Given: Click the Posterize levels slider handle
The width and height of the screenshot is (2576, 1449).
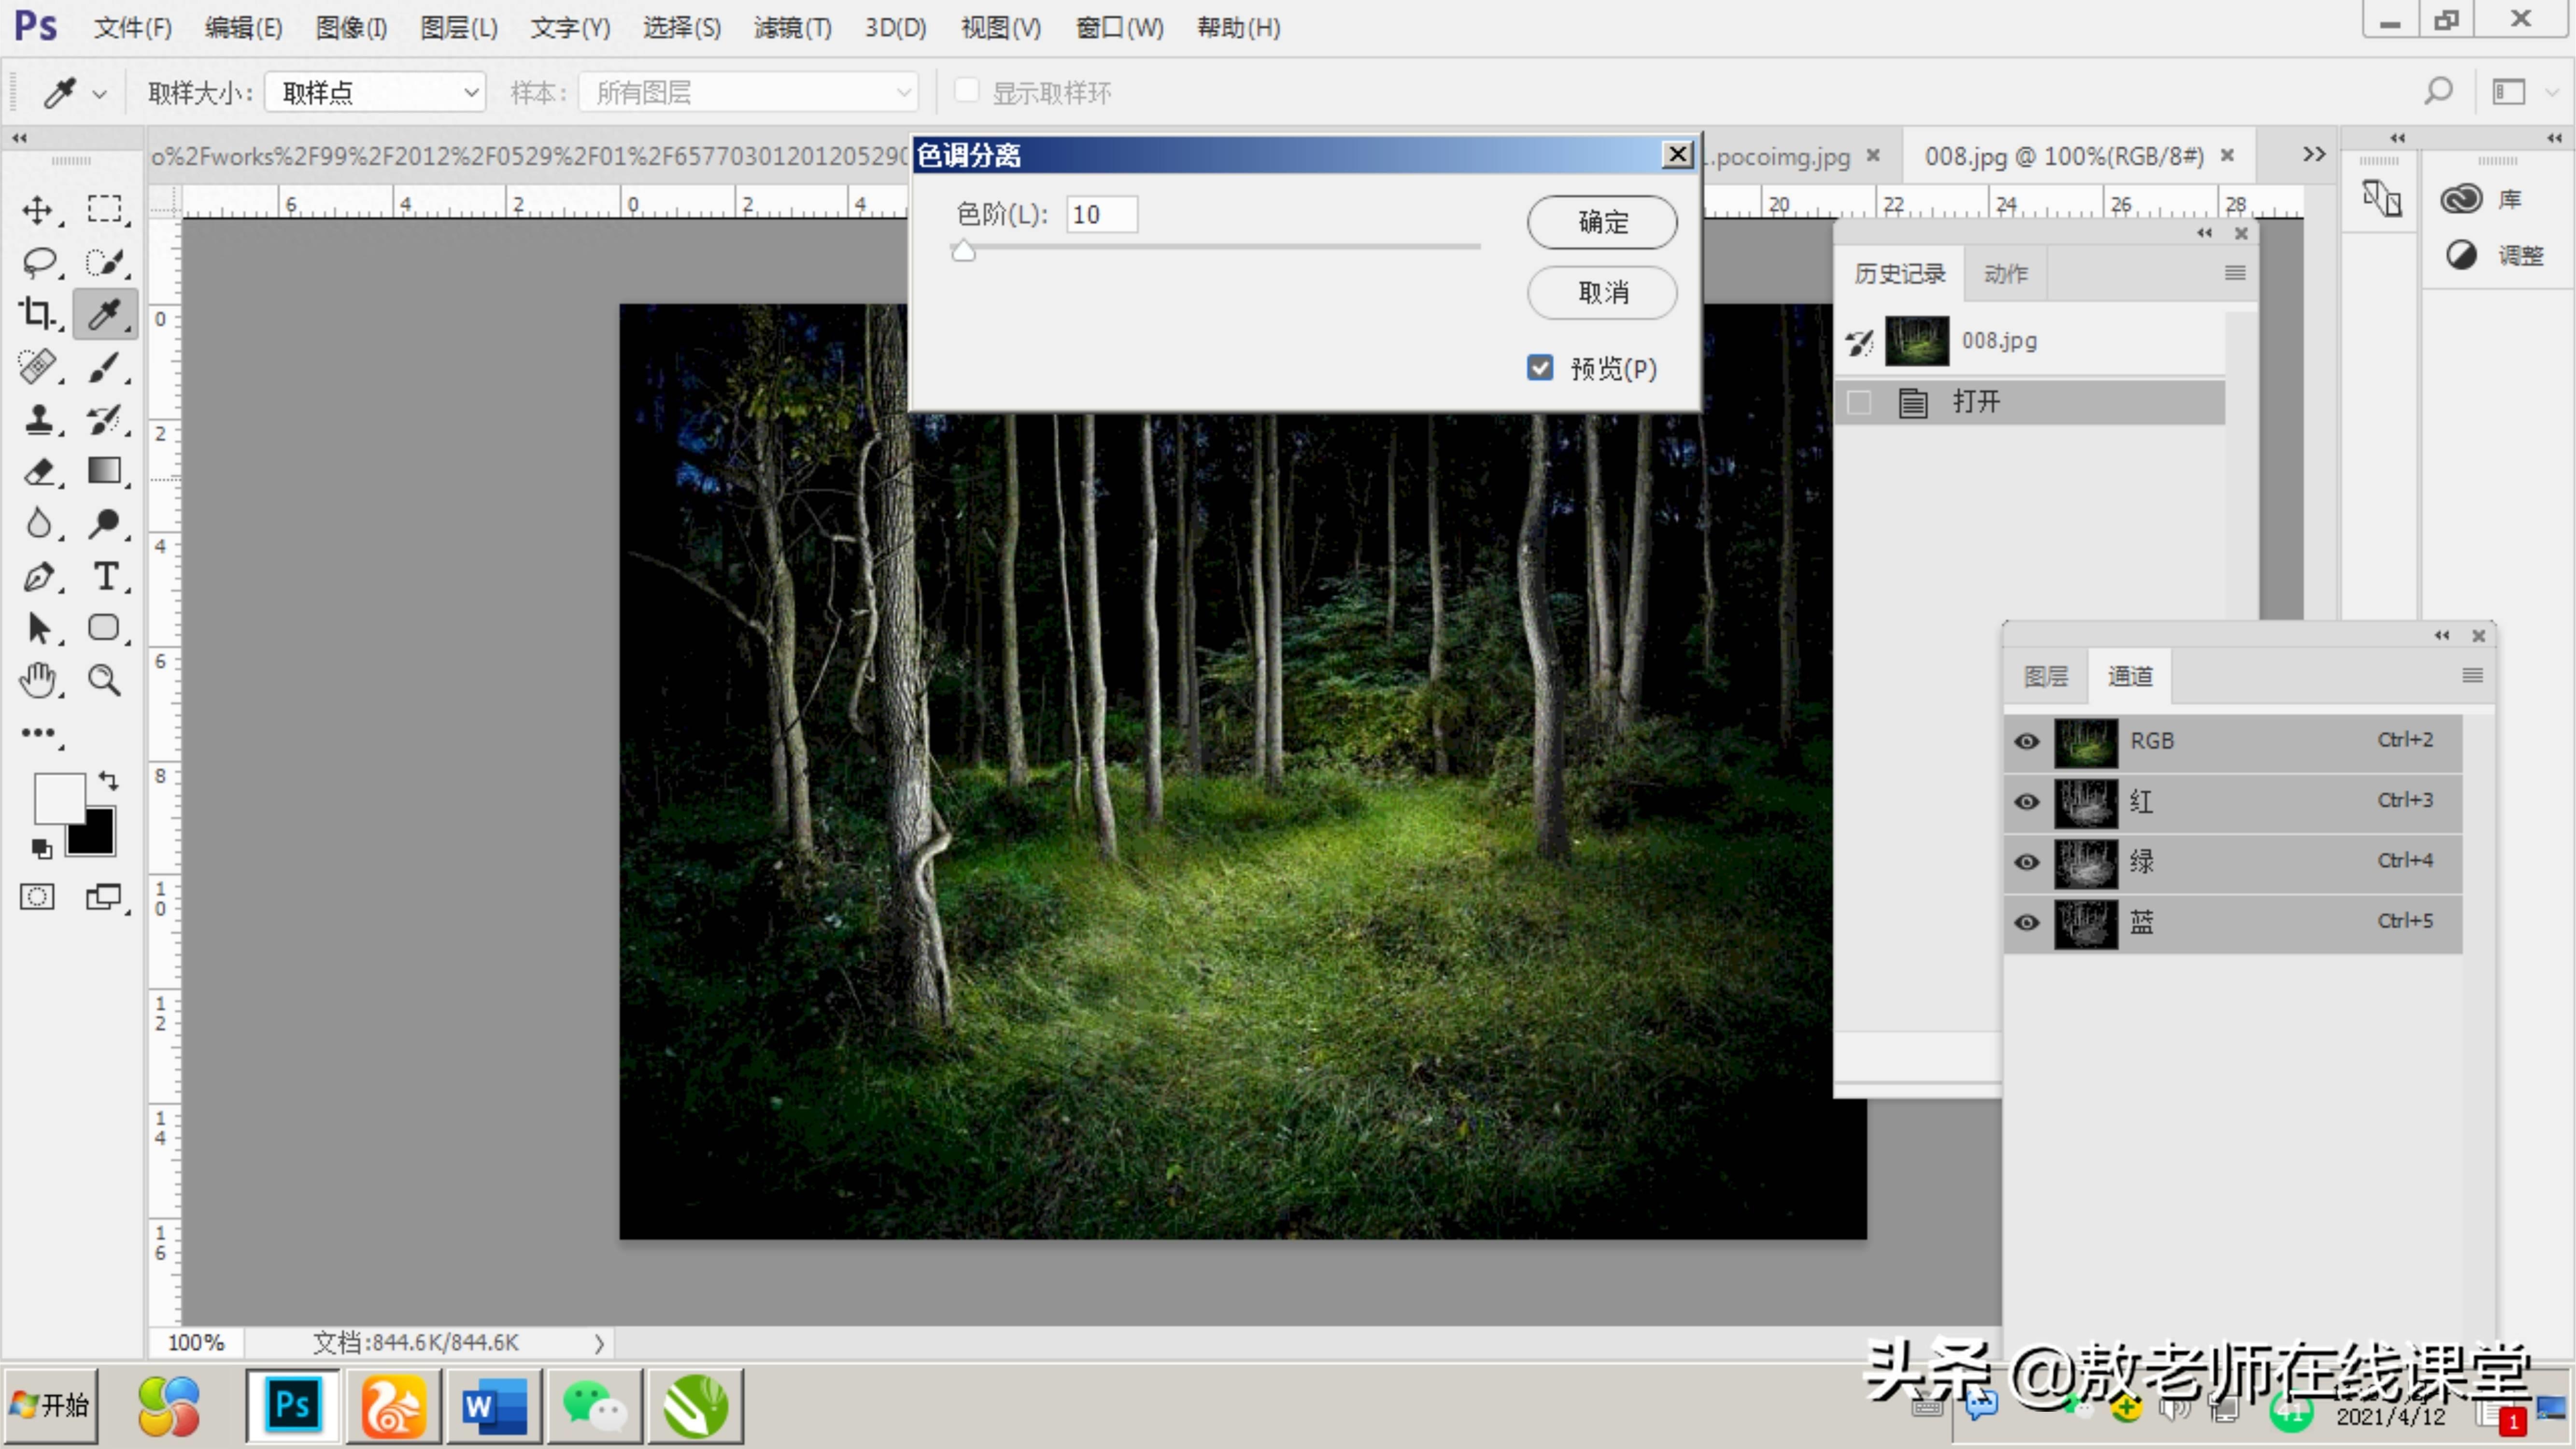Looking at the screenshot, I should point(963,251).
